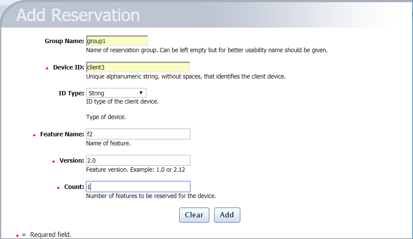Click the "Required field." legend text
The height and width of the screenshot is (239, 413).
click(x=50, y=235)
